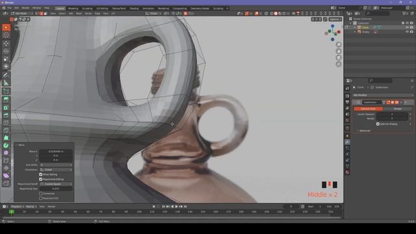Click the timeline play button
The height and width of the screenshot is (234, 416).
[176, 207]
